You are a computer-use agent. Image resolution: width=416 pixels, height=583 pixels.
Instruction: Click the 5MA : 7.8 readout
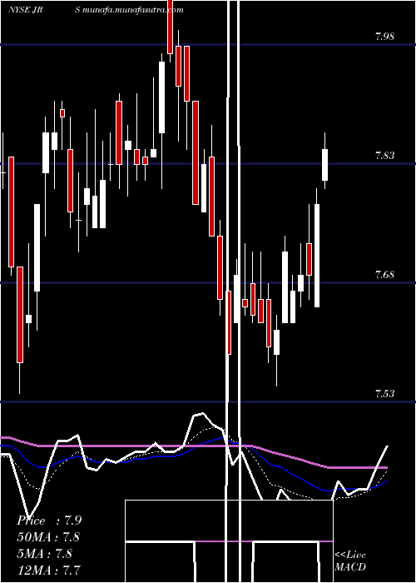44,553
